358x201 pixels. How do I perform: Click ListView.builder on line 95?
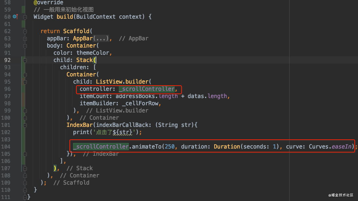(x=122, y=82)
